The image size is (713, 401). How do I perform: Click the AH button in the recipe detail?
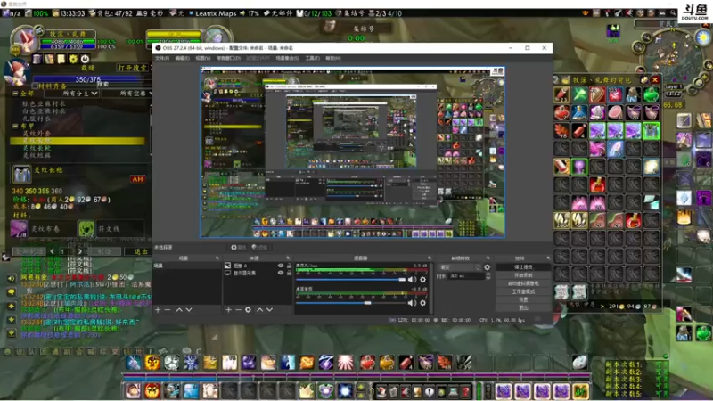[x=137, y=179]
